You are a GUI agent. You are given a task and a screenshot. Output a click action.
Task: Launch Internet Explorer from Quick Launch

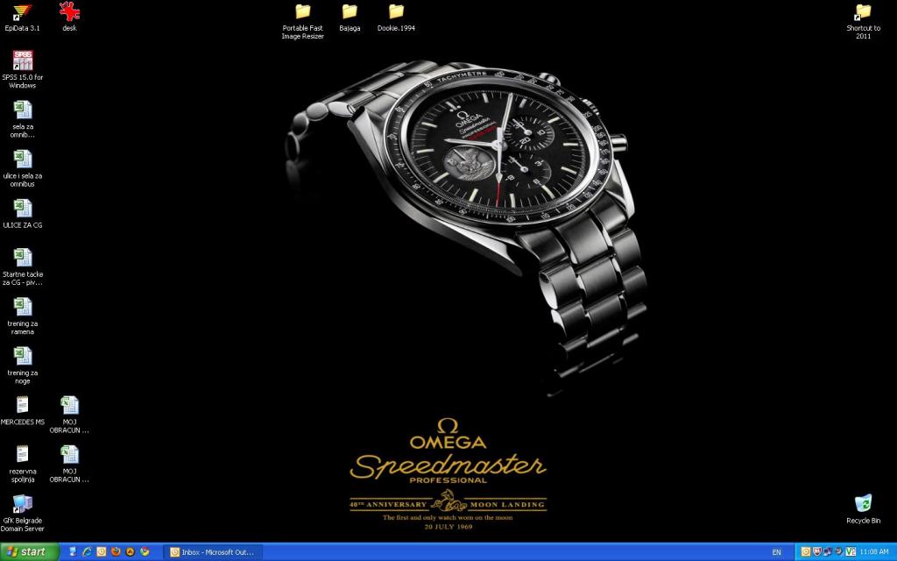(87, 552)
